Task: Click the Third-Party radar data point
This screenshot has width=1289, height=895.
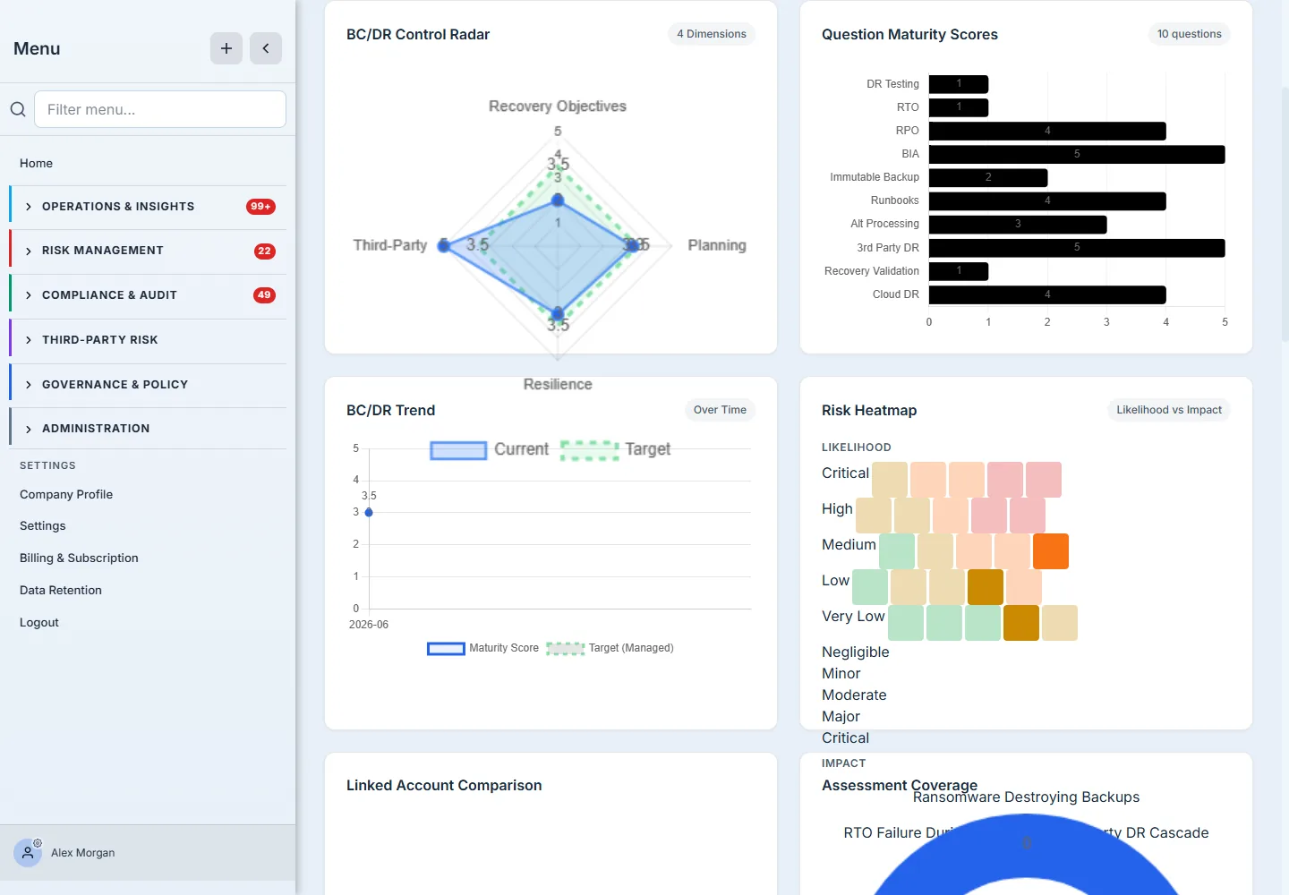Action: tap(444, 245)
